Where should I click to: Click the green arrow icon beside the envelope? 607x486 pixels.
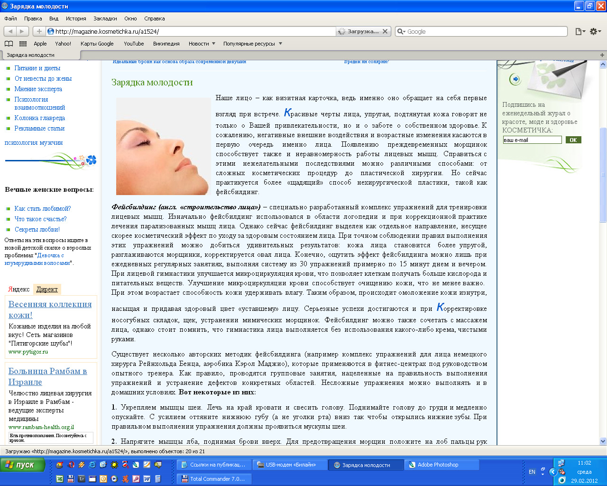pyautogui.click(x=515, y=79)
